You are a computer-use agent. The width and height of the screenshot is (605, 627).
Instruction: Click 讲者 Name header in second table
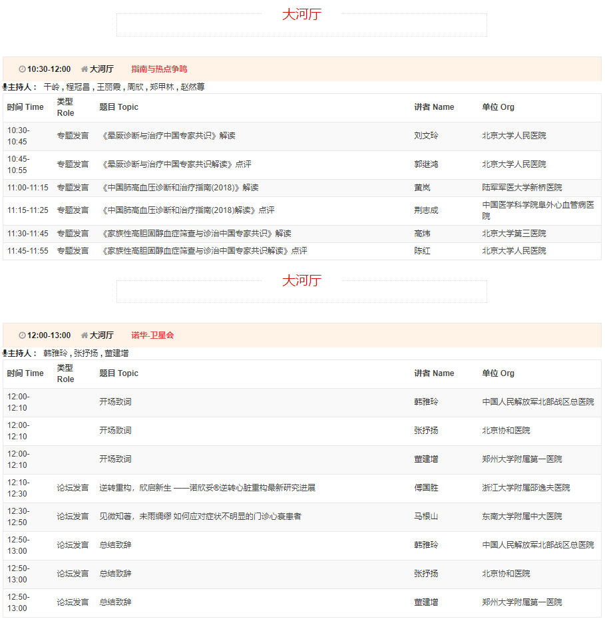(x=434, y=373)
